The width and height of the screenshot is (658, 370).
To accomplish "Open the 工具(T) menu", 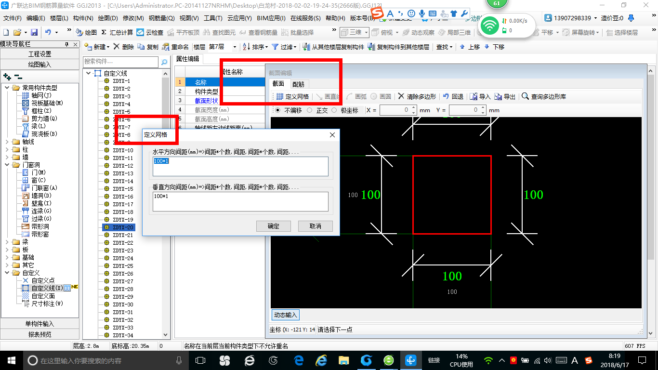I will [x=213, y=18].
